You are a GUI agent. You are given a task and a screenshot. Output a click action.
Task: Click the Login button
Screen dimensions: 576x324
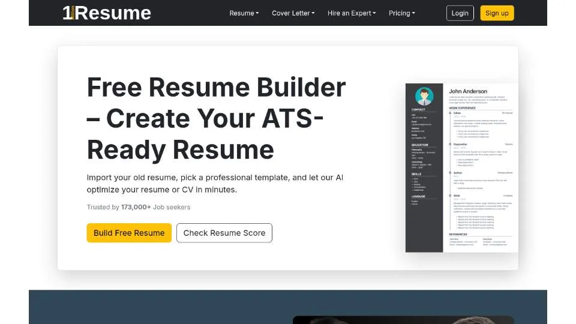(x=460, y=13)
